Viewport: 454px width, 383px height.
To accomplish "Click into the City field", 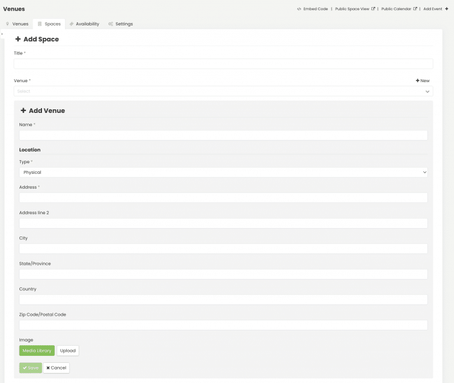I will coord(223,249).
